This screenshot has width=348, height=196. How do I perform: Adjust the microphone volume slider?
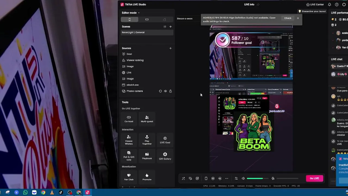[287, 179]
